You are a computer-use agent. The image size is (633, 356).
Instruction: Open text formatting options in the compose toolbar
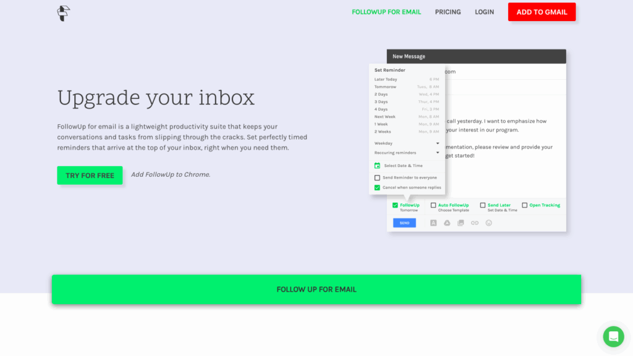[x=433, y=222]
